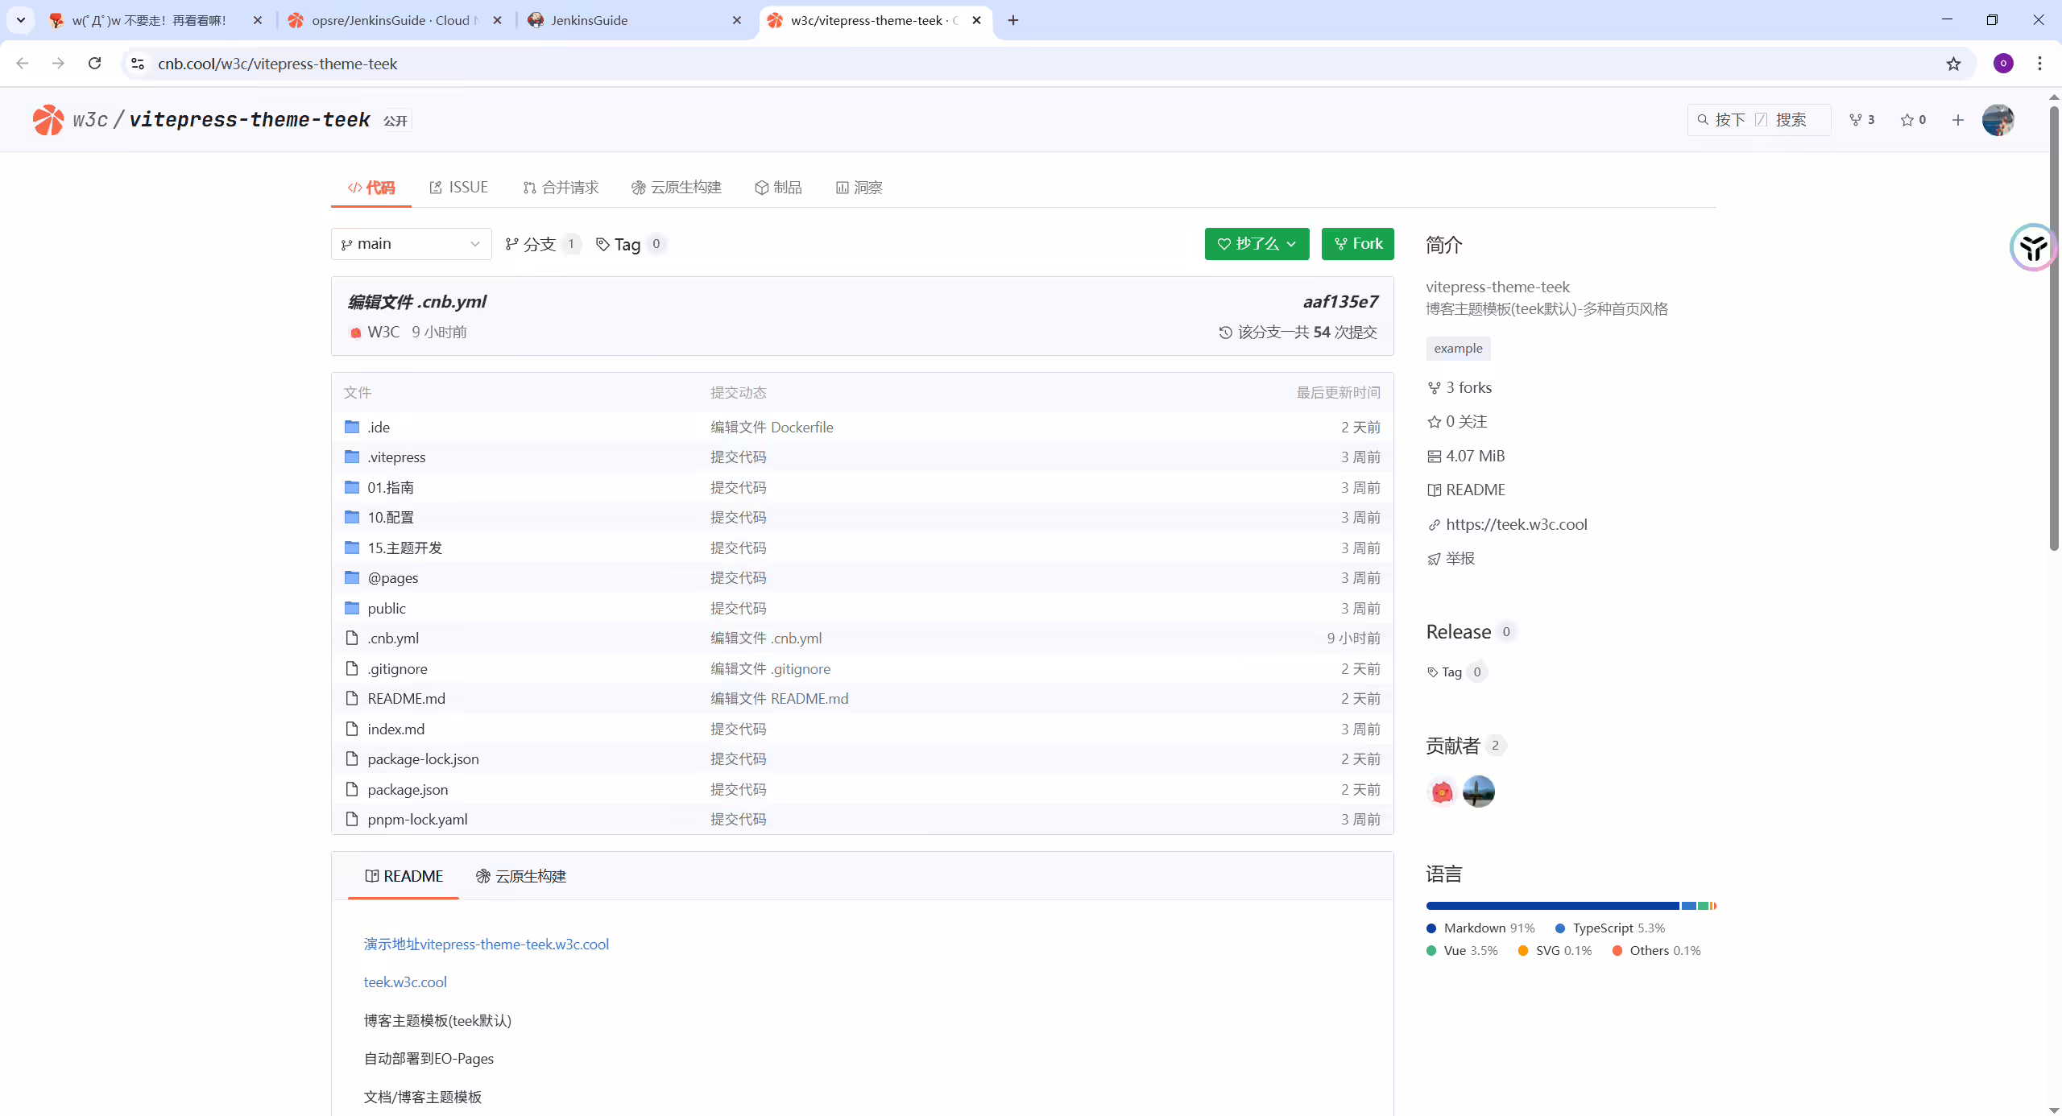Open commit history clock icon link

coord(1225,333)
